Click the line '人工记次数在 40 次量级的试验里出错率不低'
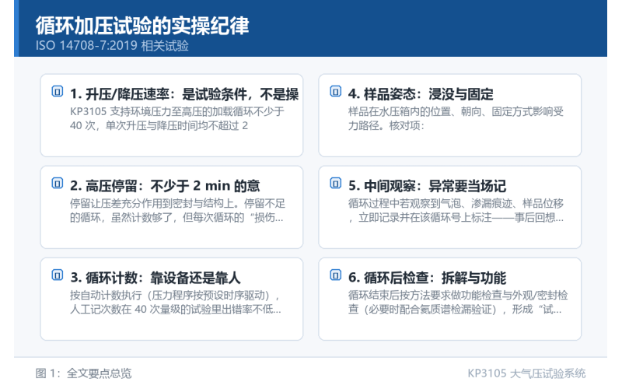Image resolution: width=622 pixels, height=389 pixels. click(x=173, y=309)
